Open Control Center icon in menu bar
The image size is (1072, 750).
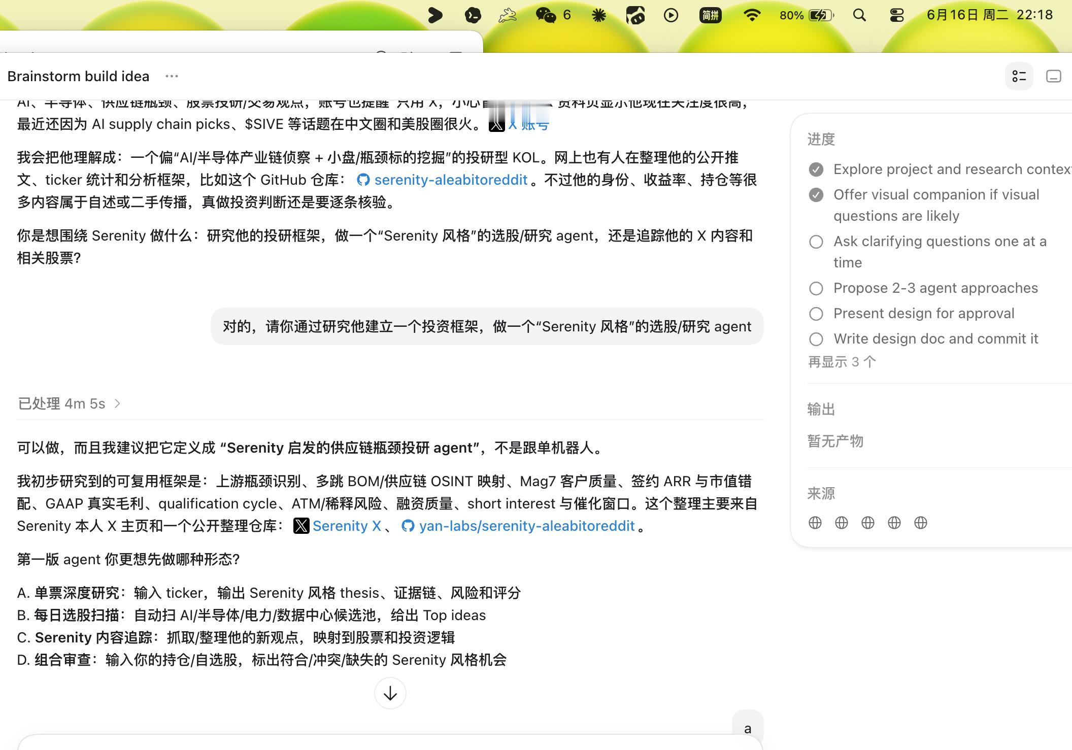[897, 15]
